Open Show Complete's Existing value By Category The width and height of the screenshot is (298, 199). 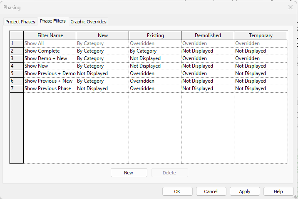point(155,51)
